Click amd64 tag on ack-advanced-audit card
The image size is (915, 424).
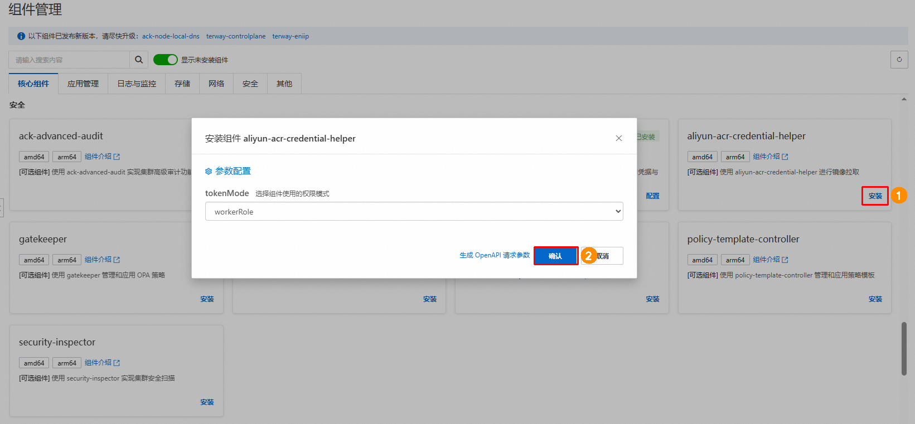34,157
